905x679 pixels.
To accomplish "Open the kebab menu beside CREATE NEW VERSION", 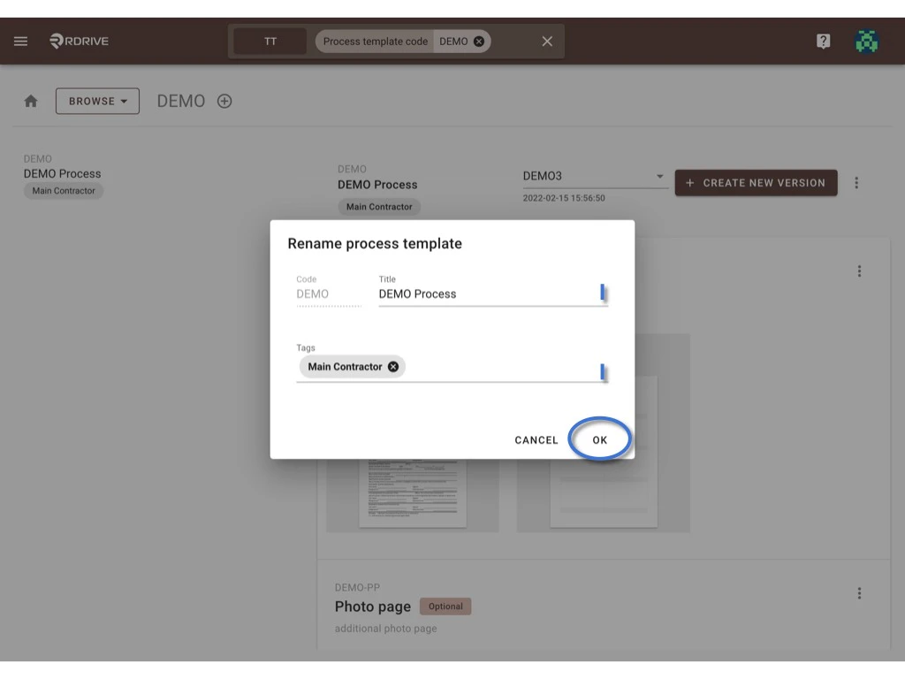I will click(x=856, y=182).
